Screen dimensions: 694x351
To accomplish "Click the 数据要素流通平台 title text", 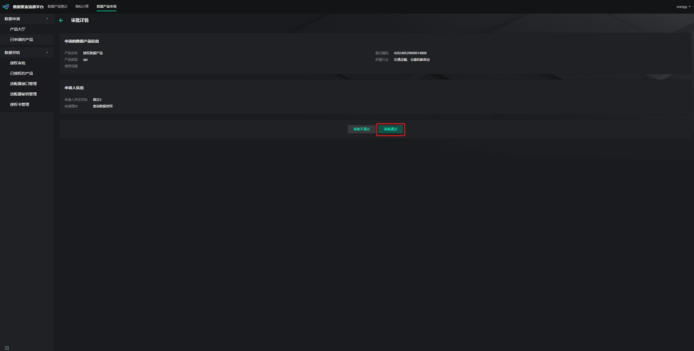I will (x=28, y=7).
